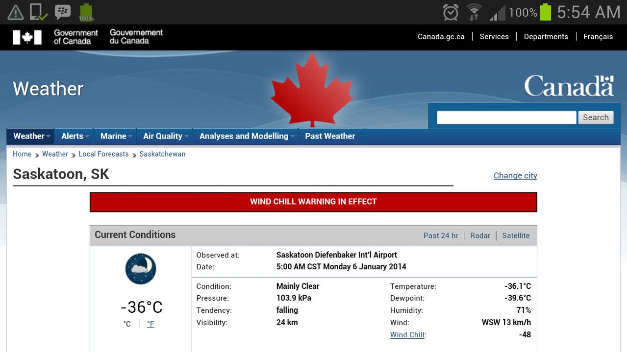
Task: Select the °C temperature unit
Action: click(127, 324)
